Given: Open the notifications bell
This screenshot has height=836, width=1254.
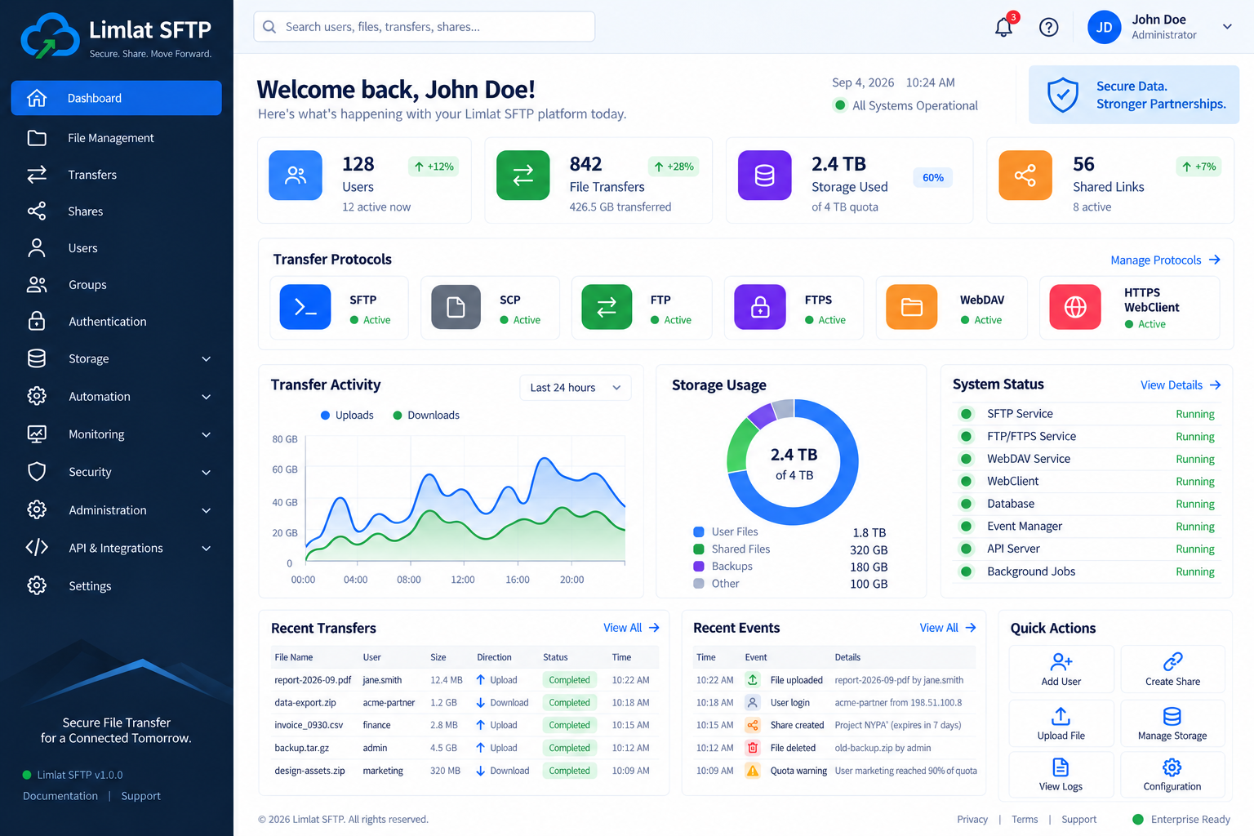Looking at the screenshot, I should tap(1003, 27).
